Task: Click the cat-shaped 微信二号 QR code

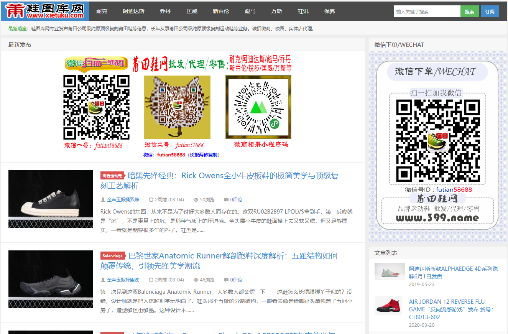Action: pyautogui.click(x=177, y=107)
